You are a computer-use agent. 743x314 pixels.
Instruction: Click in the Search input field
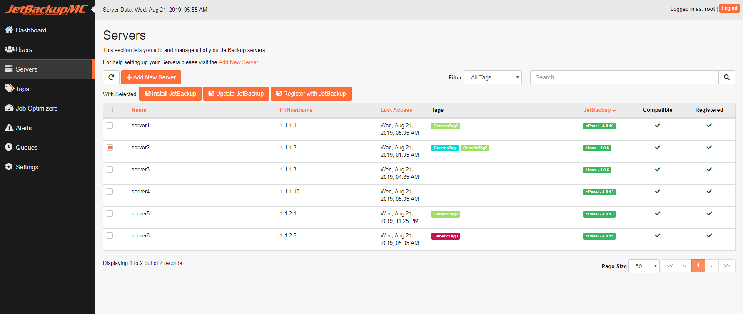(624, 77)
